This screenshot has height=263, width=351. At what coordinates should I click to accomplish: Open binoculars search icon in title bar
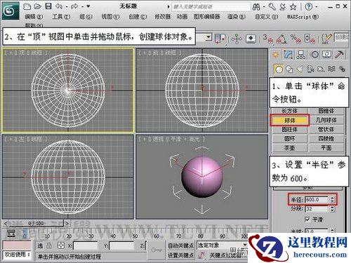[x=256, y=7]
